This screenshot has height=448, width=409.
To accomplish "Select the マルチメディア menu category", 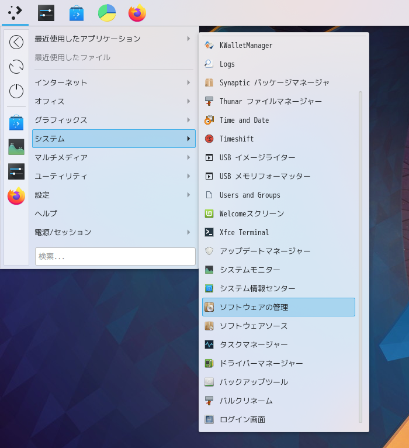I will click(114, 157).
